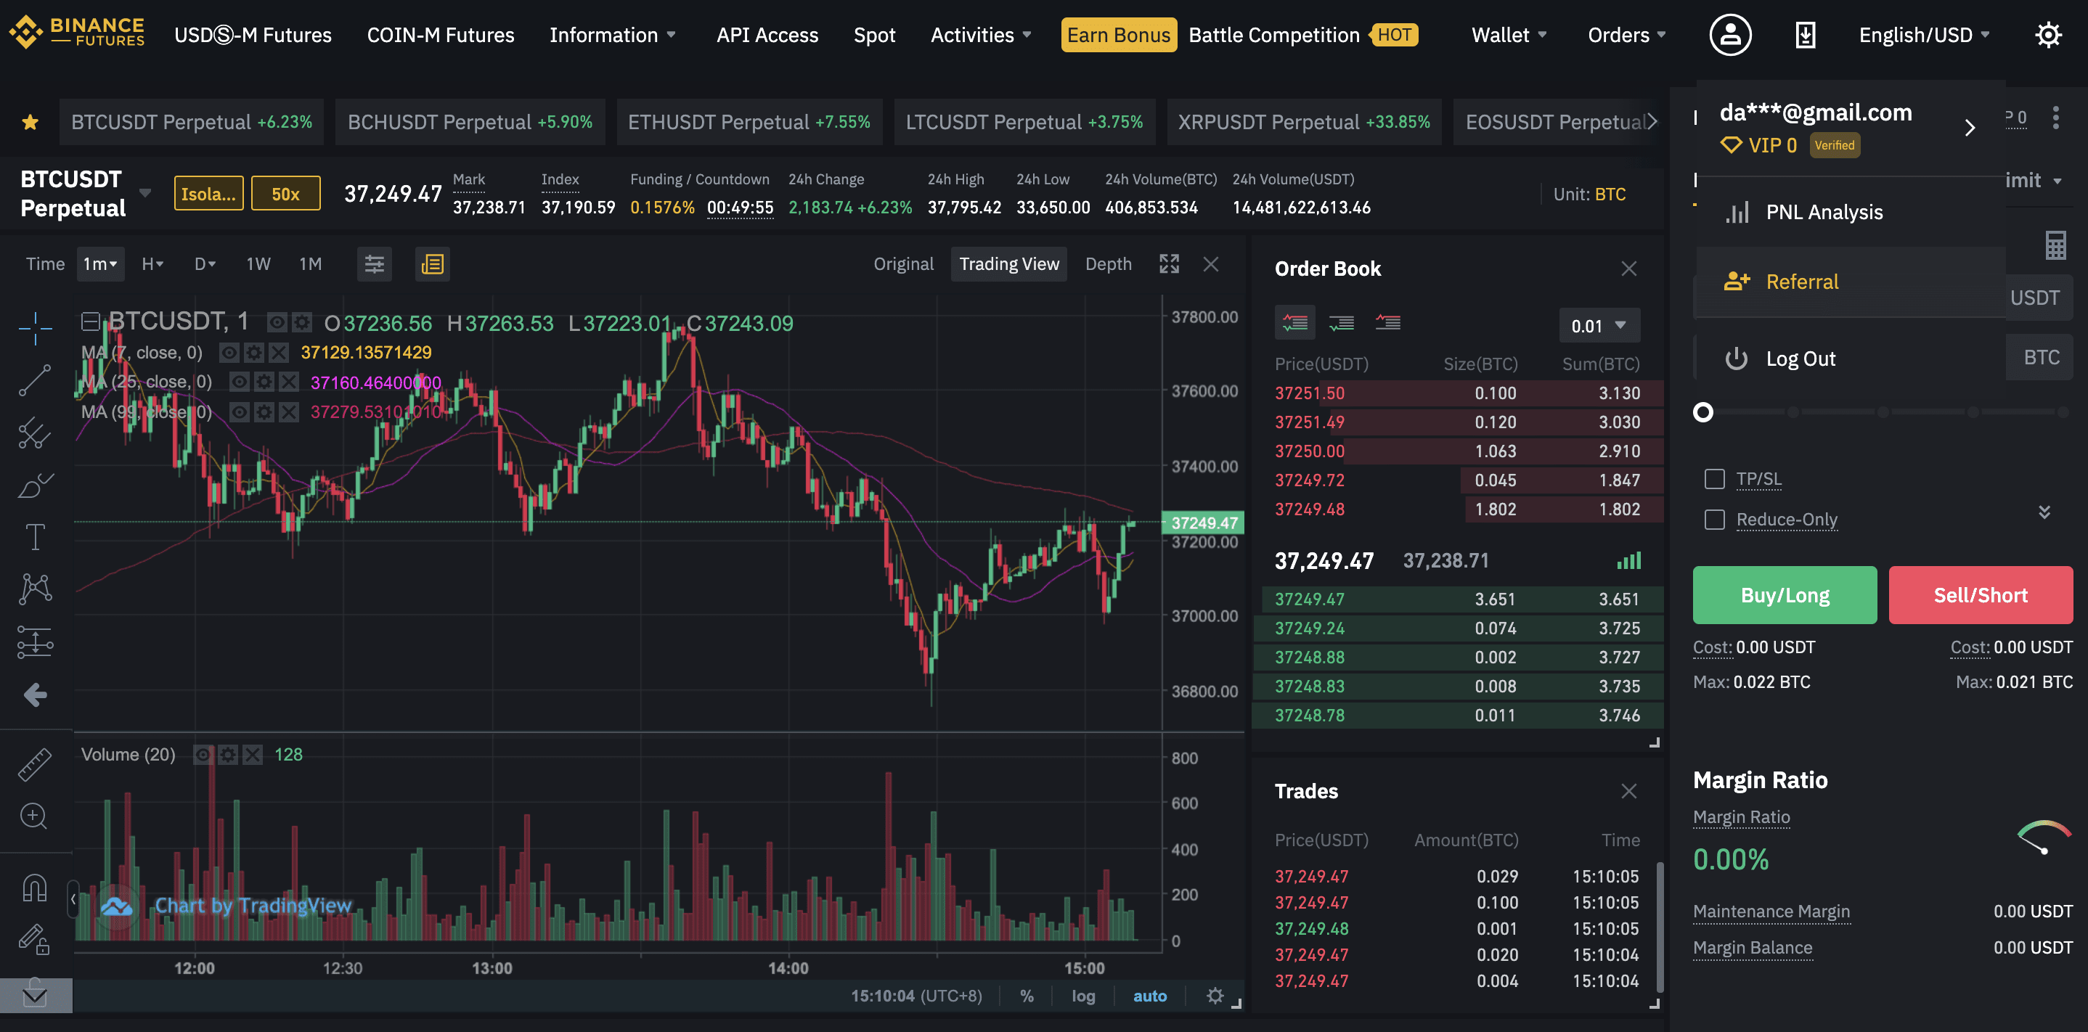Open the 1m interval dropdown

[x=100, y=264]
